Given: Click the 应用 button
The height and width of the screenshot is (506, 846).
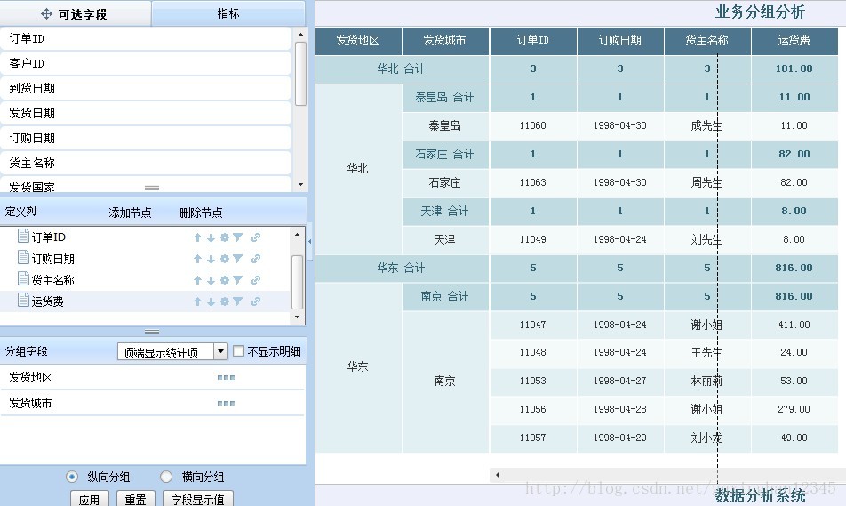Looking at the screenshot, I should click(89, 499).
